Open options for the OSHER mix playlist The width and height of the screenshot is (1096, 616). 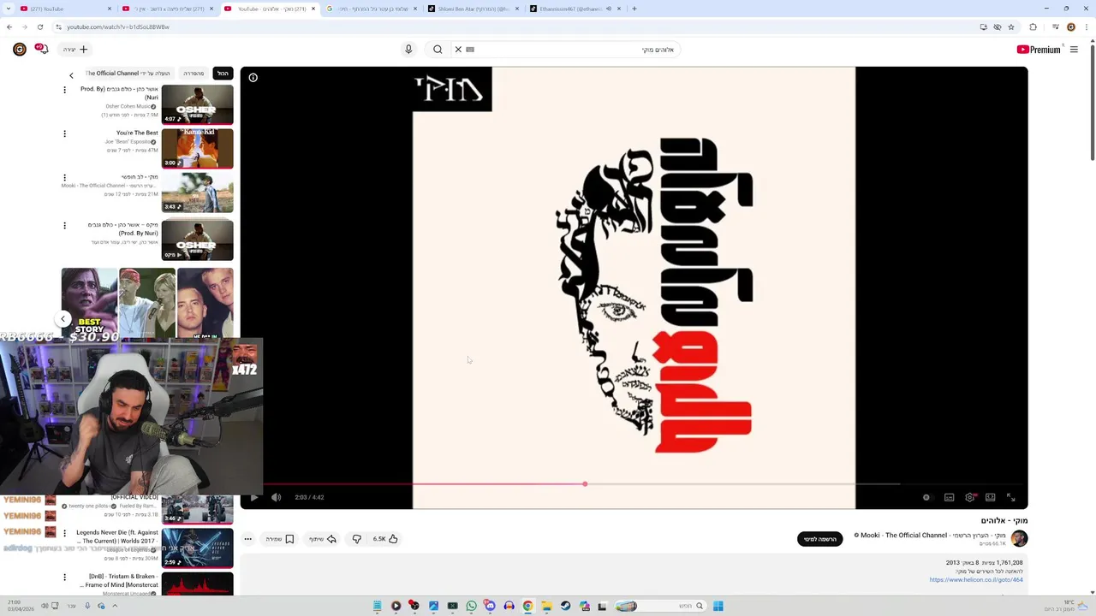[64, 226]
